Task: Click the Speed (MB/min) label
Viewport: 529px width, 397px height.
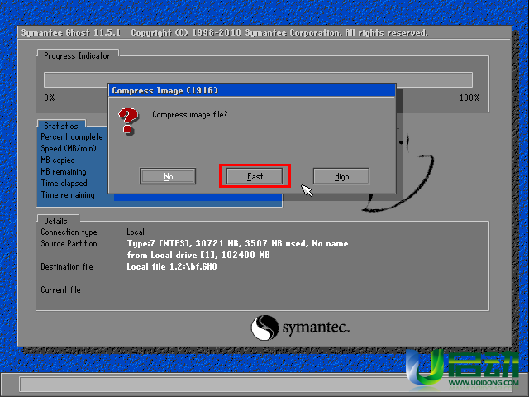Action: coord(69,149)
